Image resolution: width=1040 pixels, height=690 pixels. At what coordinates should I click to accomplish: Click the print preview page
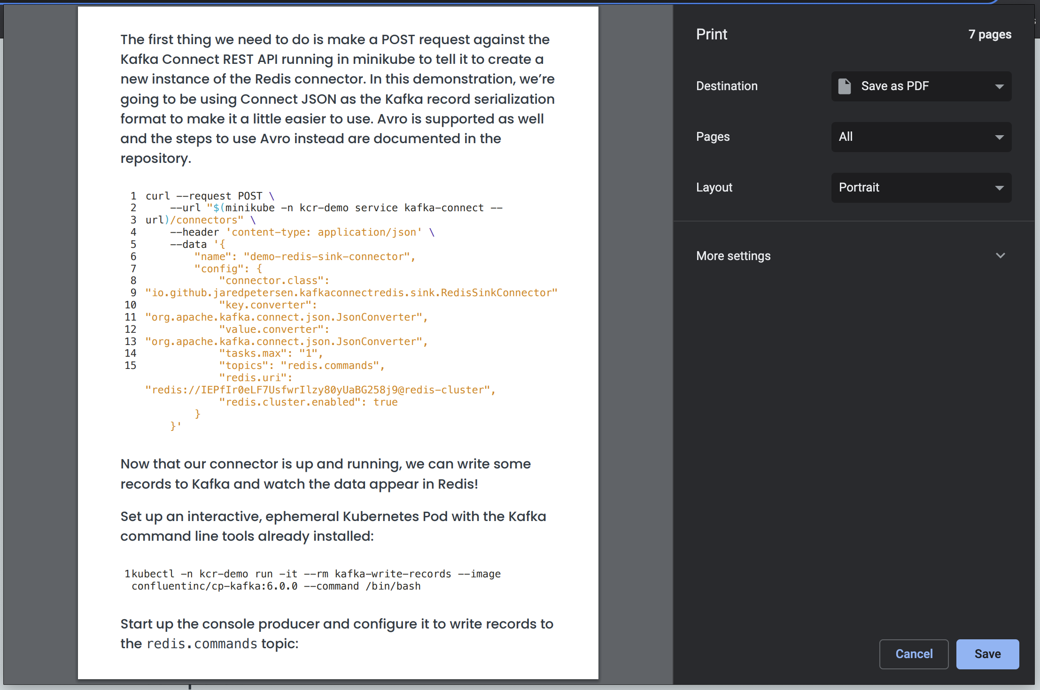pos(338,343)
